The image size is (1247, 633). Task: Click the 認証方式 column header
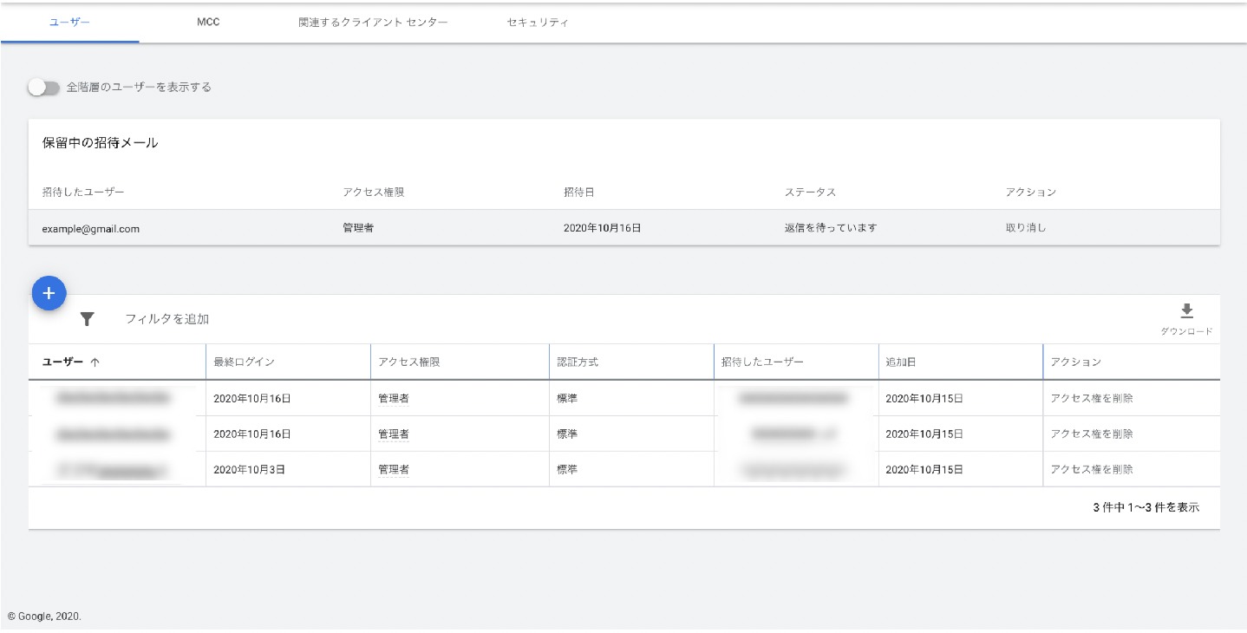(x=578, y=362)
